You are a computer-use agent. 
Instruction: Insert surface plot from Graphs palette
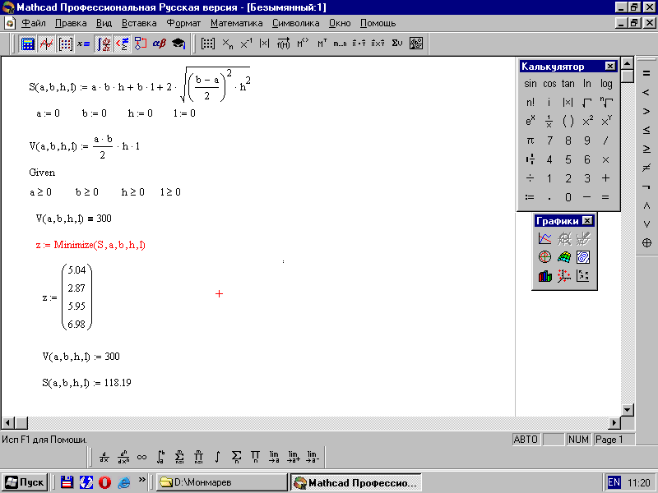(x=564, y=257)
